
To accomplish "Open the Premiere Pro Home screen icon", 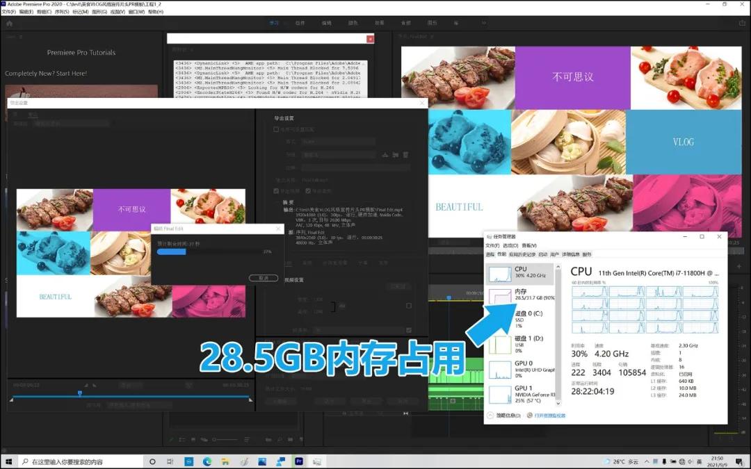I will click(9, 23).
